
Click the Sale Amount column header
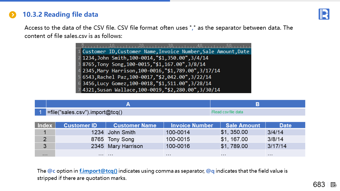pos(243,125)
